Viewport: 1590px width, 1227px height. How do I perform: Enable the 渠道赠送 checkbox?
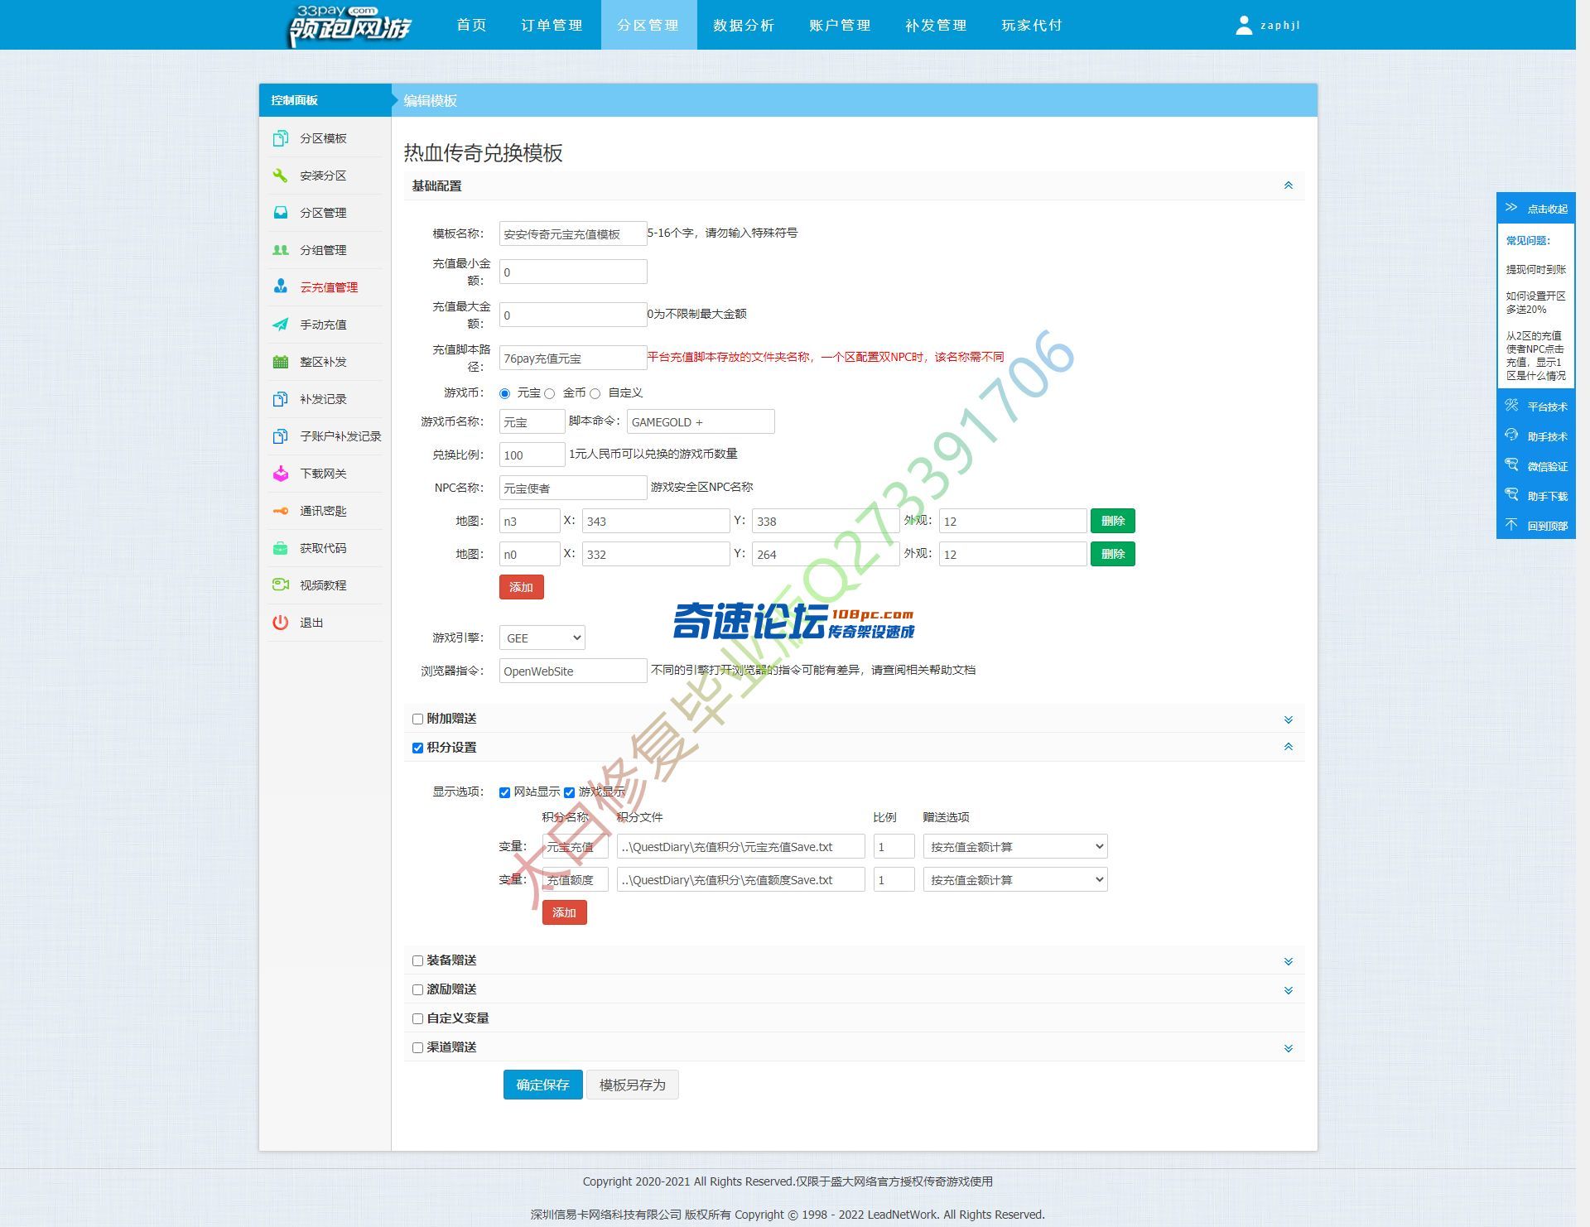pos(417,1048)
